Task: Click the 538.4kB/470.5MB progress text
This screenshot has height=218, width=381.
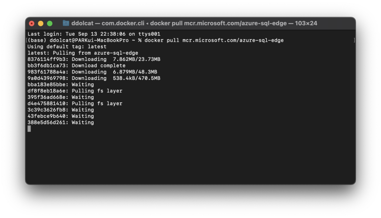Action: tap(137, 78)
